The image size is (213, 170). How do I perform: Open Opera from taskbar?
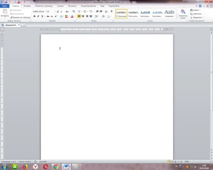(x=46, y=167)
